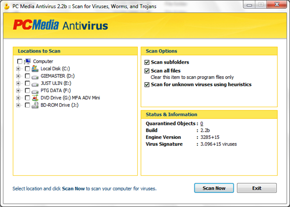Open the Quarantined Objects count link

tap(202, 123)
